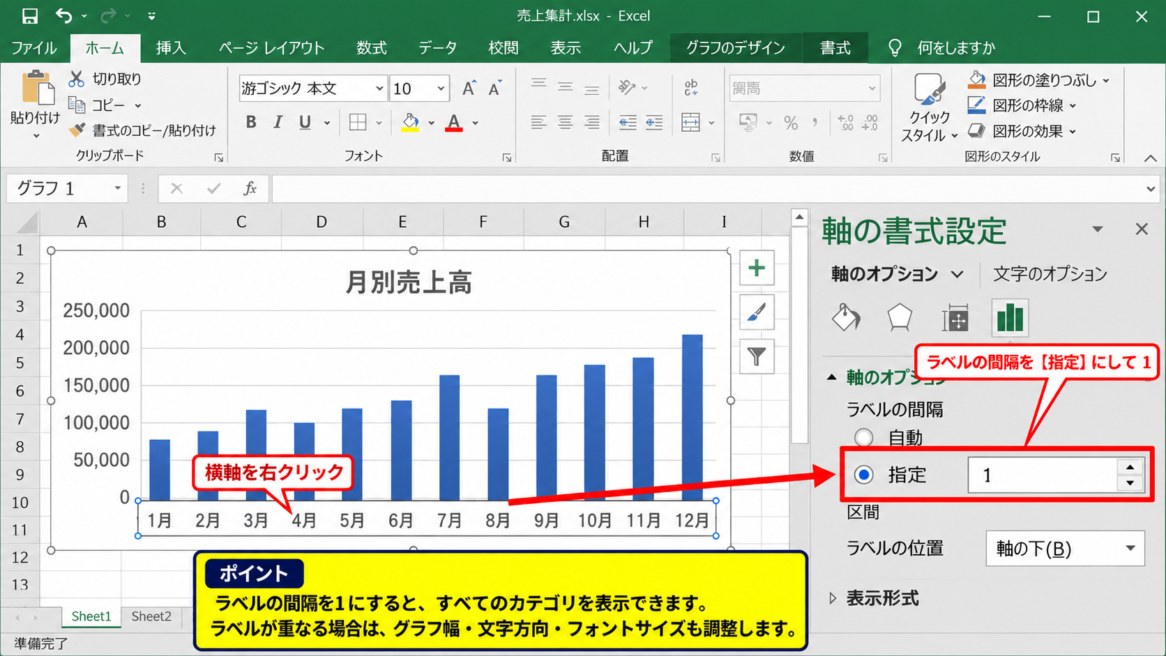Switch to the 挿入 ribbon tab
This screenshot has width=1166, height=656.
tap(171, 47)
